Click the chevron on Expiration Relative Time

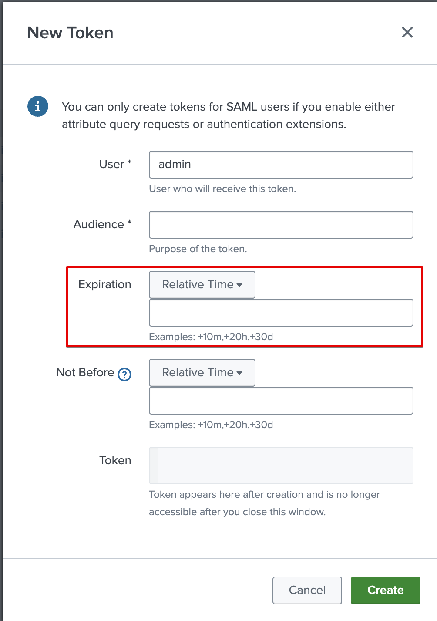coord(240,284)
